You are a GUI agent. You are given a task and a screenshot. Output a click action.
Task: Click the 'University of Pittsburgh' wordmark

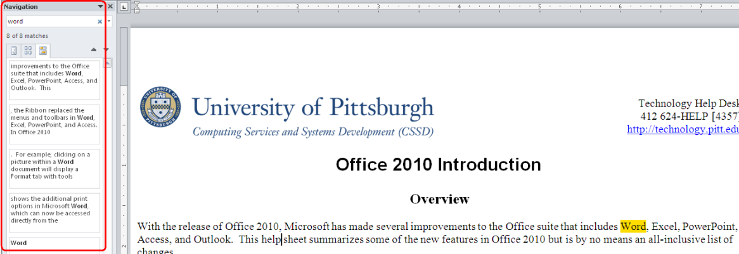pos(313,107)
